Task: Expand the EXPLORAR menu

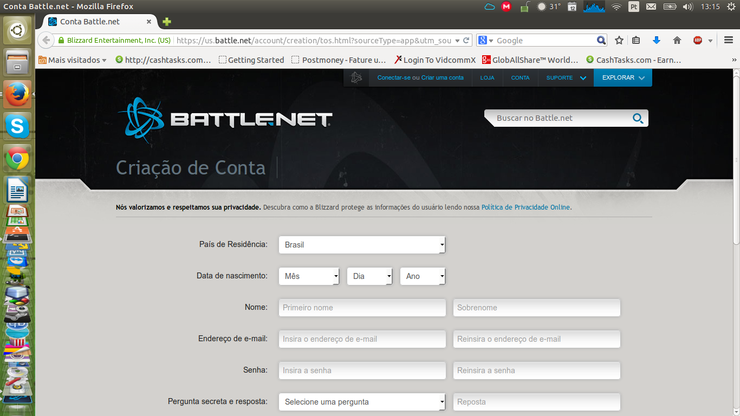Action: click(x=623, y=77)
